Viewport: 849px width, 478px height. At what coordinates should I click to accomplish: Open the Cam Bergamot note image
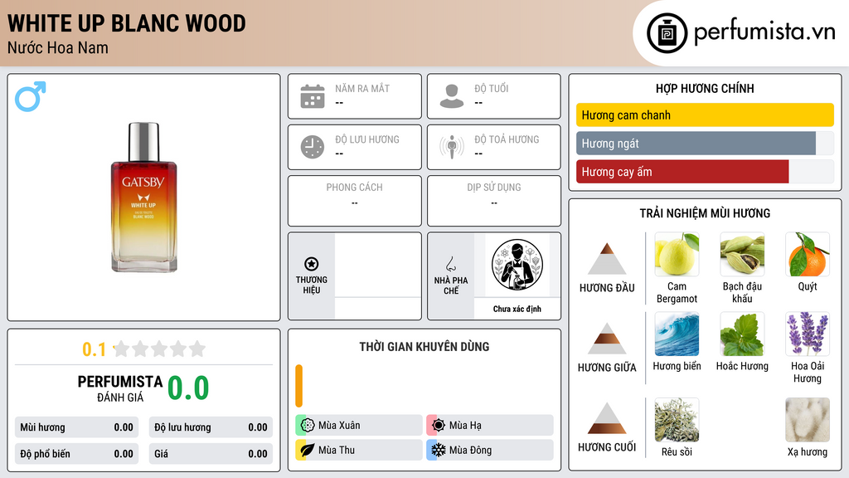pyautogui.click(x=677, y=254)
